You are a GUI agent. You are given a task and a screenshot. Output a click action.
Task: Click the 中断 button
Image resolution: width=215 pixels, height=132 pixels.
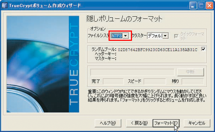(191, 72)
